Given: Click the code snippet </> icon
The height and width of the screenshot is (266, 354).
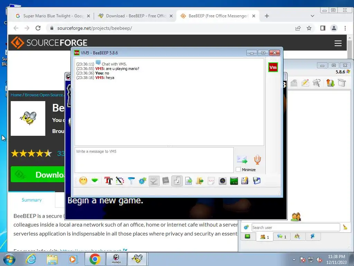Looking at the screenshot, I should click(211, 181).
